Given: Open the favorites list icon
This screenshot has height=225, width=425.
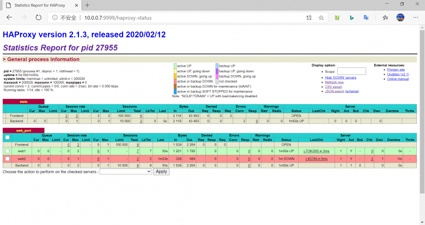Looking at the screenshot, I should (385, 18).
